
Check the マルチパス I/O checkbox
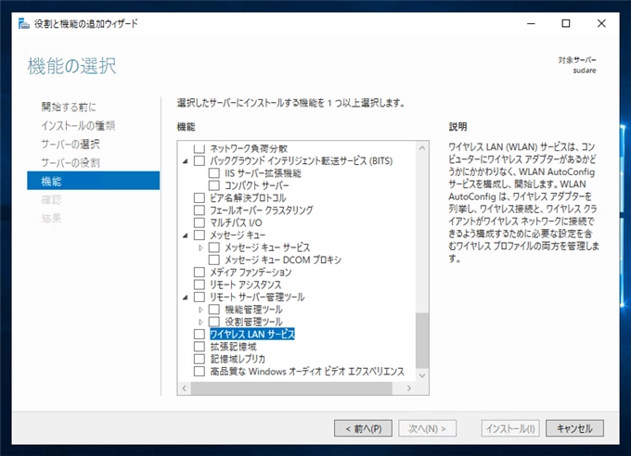coord(200,222)
